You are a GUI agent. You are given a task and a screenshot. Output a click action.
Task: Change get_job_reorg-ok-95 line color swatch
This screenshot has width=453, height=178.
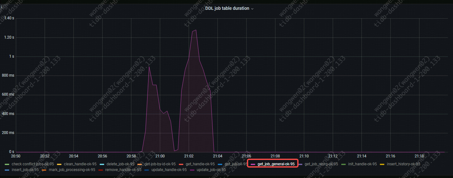click(x=300, y=164)
